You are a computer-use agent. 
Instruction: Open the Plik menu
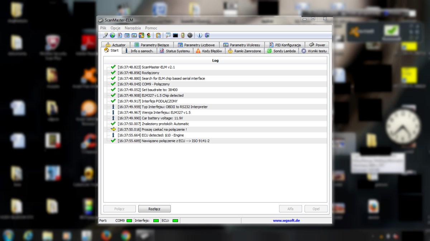[x=103, y=28]
